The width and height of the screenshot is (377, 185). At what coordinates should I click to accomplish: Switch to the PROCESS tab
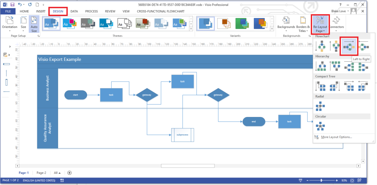(91, 11)
